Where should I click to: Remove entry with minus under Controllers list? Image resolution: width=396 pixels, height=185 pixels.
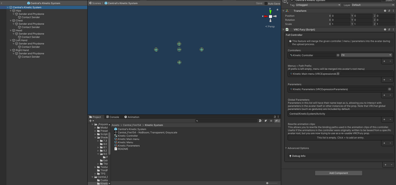coord(390,61)
